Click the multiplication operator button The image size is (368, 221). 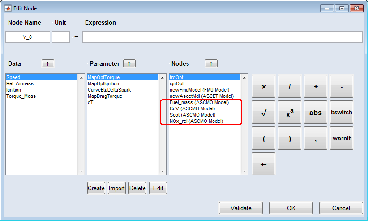click(x=264, y=87)
